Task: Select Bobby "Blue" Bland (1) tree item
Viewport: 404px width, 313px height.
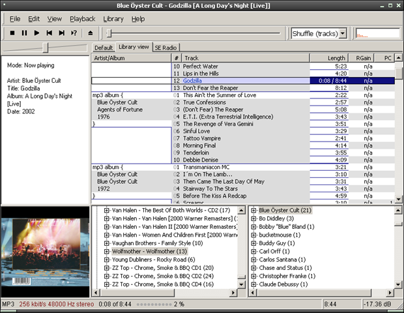Action: tap(287, 227)
